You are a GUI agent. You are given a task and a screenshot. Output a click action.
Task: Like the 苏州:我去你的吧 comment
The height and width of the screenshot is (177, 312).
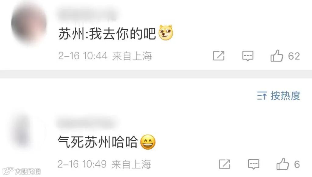[277, 56]
